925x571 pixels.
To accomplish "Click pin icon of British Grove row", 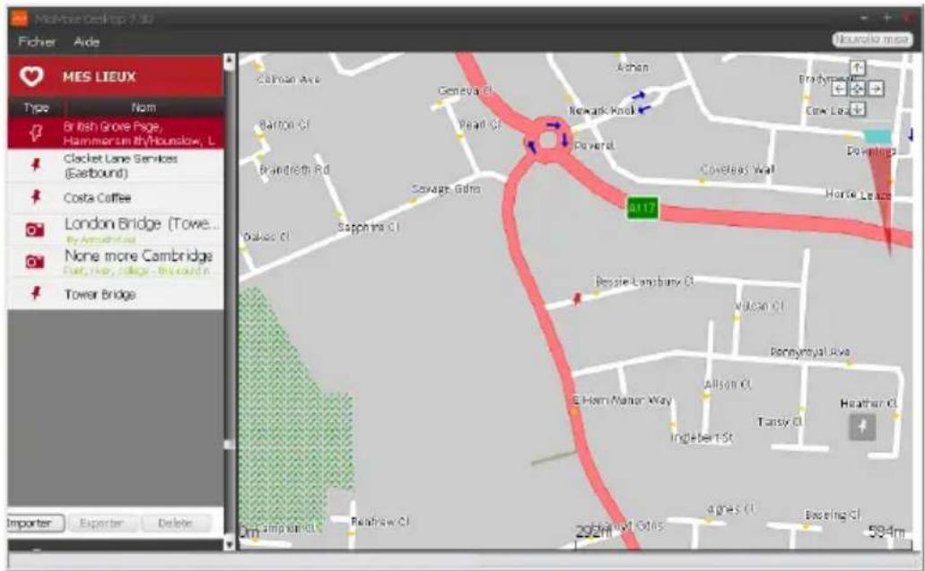I will (35, 134).
